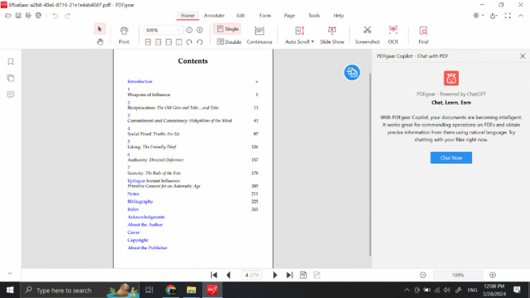Open the page thumbnails sidebar panel

(x=10, y=78)
